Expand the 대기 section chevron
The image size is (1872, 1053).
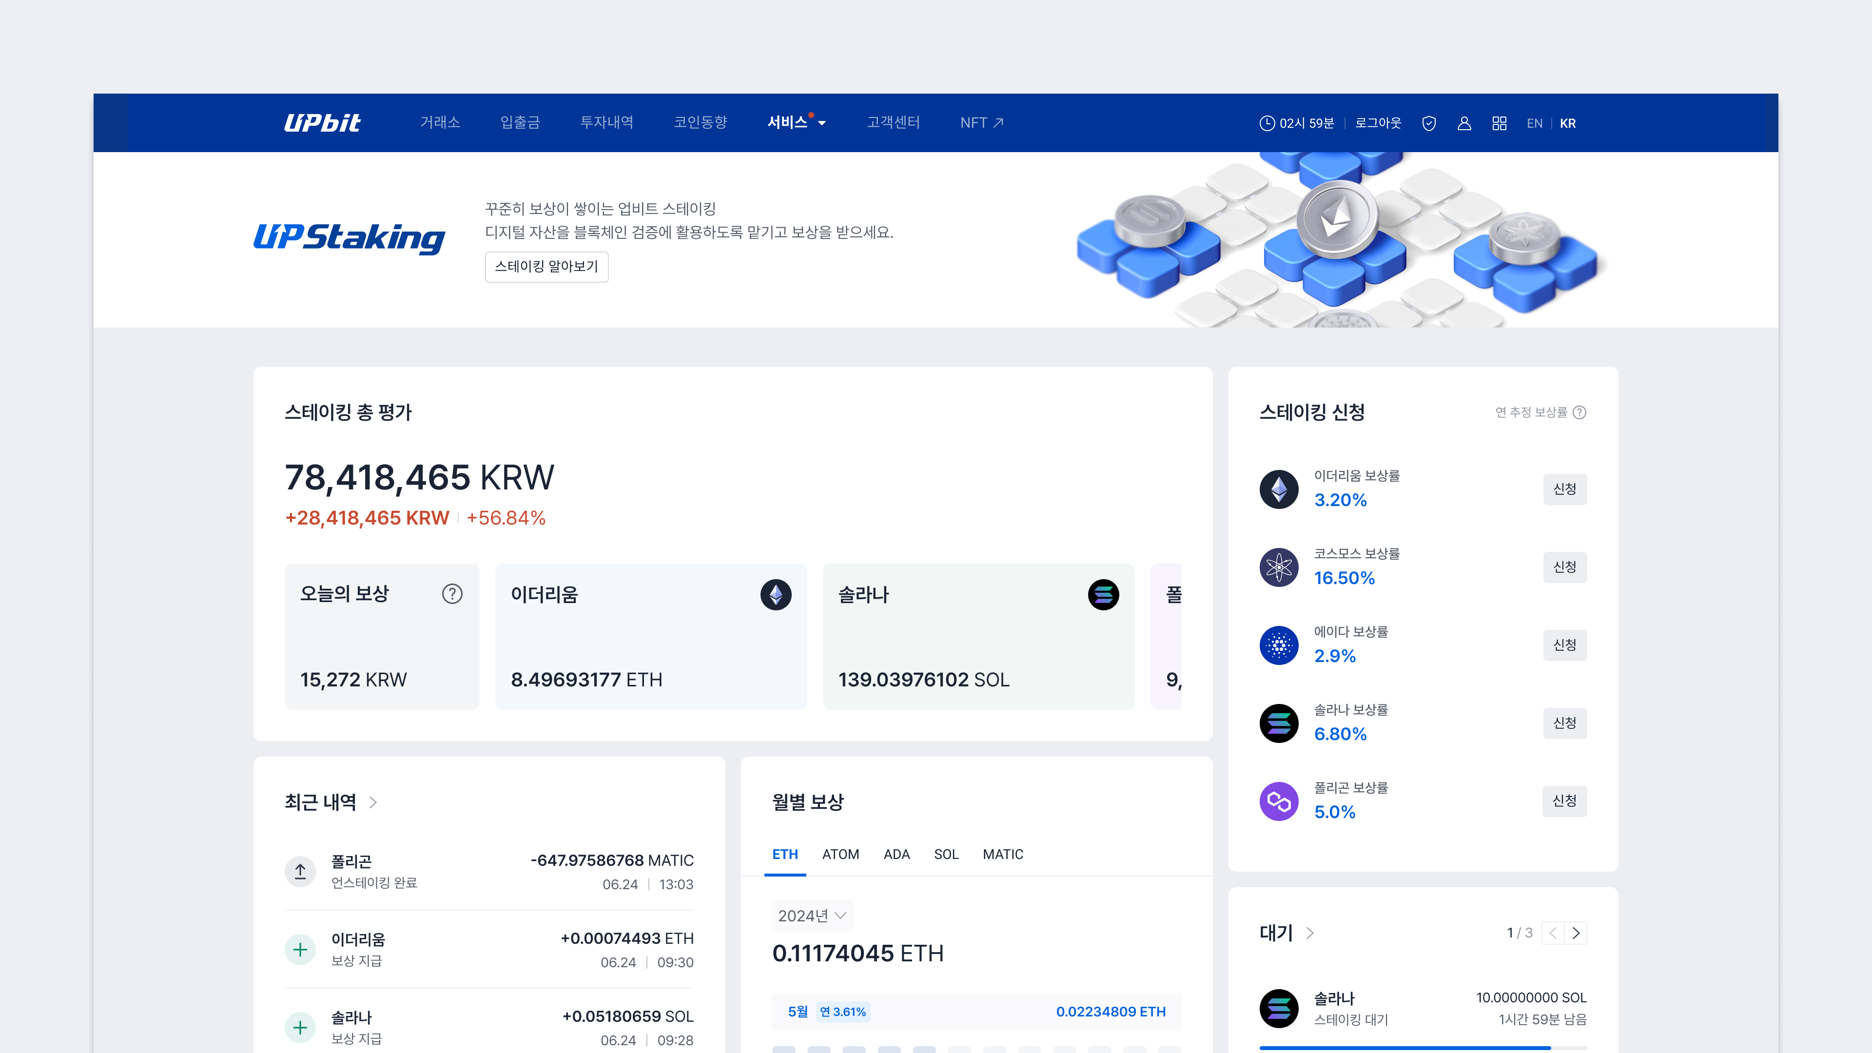1309,933
